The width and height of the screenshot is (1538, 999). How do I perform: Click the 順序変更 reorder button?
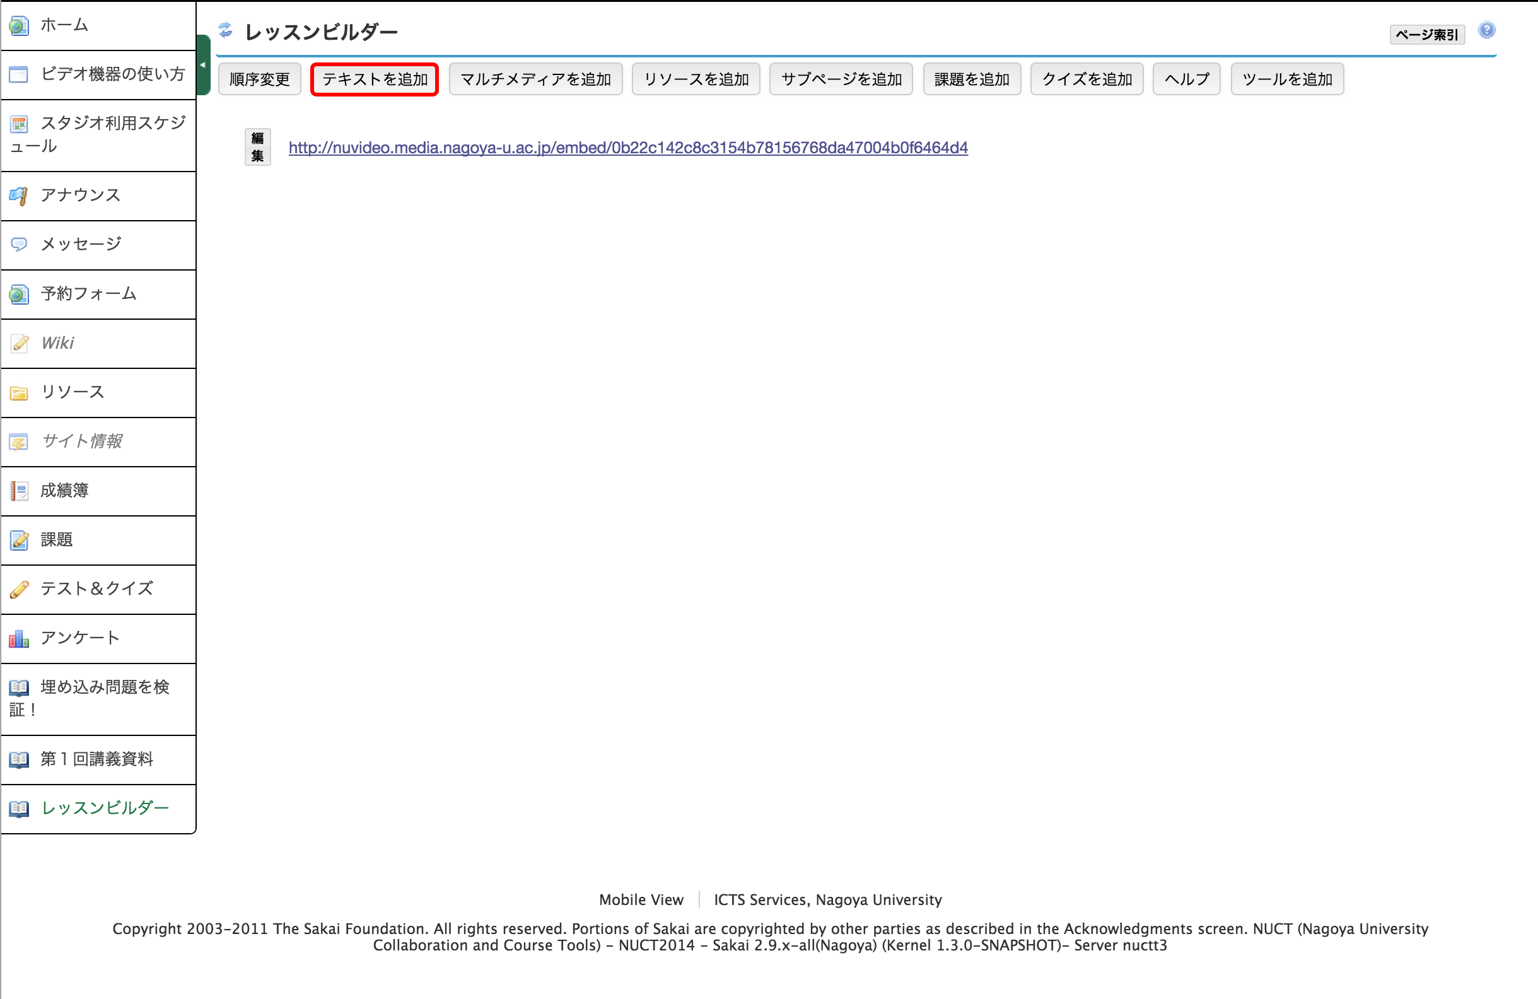259,79
